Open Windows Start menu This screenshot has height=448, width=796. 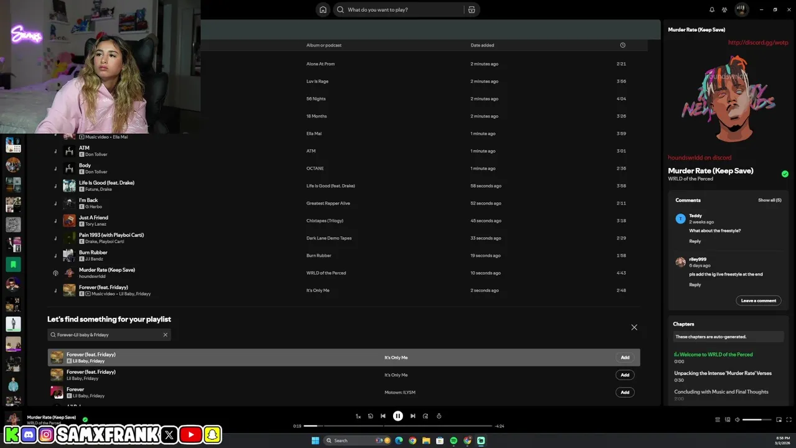[315, 441]
